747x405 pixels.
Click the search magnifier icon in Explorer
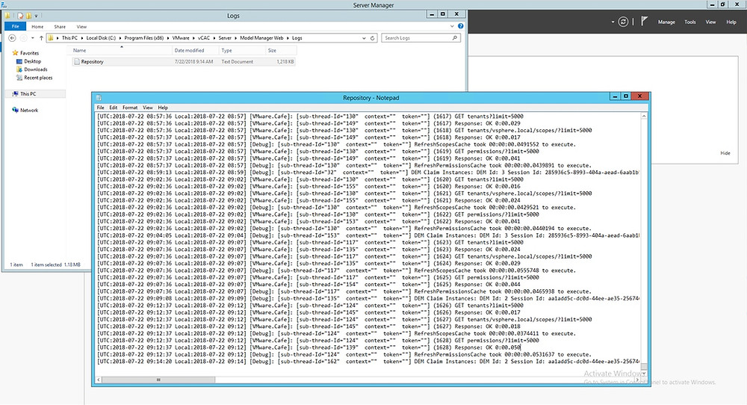(454, 38)
